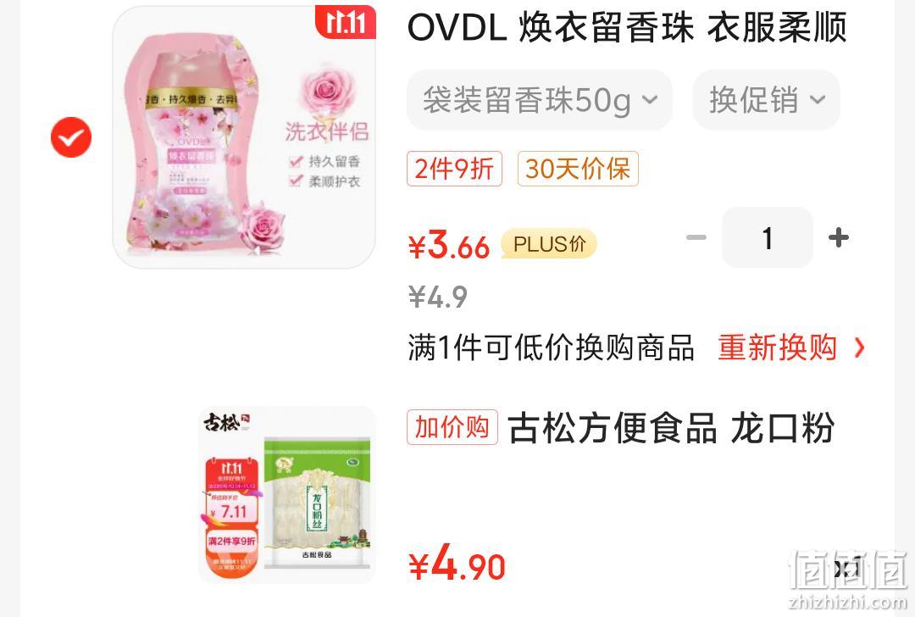
Task: Open the OVDL 焕衣留香珠 product title
Action: click(627, 27)
